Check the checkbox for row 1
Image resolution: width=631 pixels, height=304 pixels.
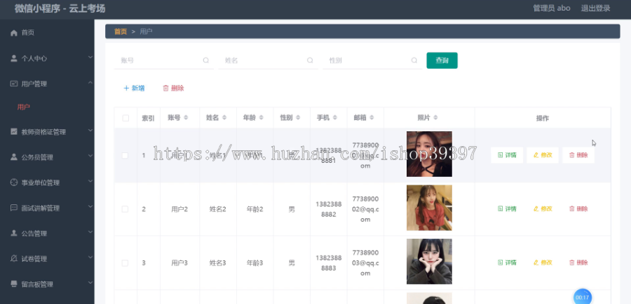point(125,155)
